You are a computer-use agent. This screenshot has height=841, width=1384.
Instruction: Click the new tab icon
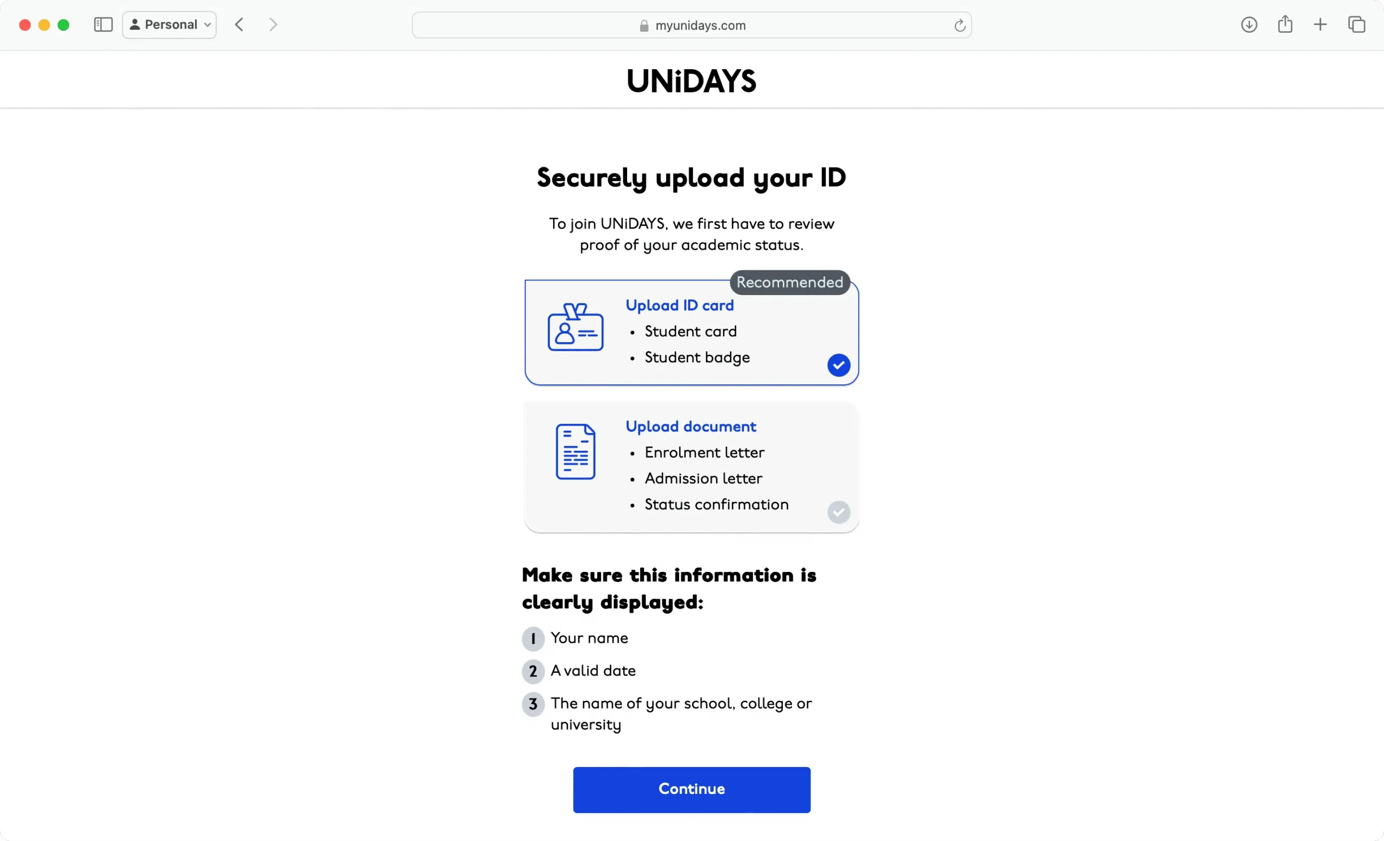click(1321, 25)
